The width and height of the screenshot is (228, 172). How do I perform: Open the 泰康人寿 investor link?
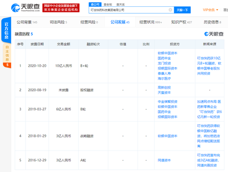164,74
